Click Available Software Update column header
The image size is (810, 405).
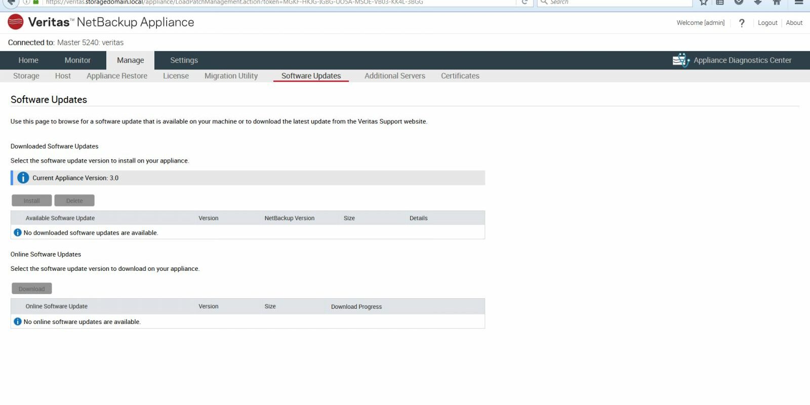(x=60, y=218)
